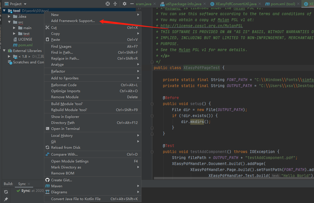
Task: Select Directory Path entry
Action: coord(93,122)
